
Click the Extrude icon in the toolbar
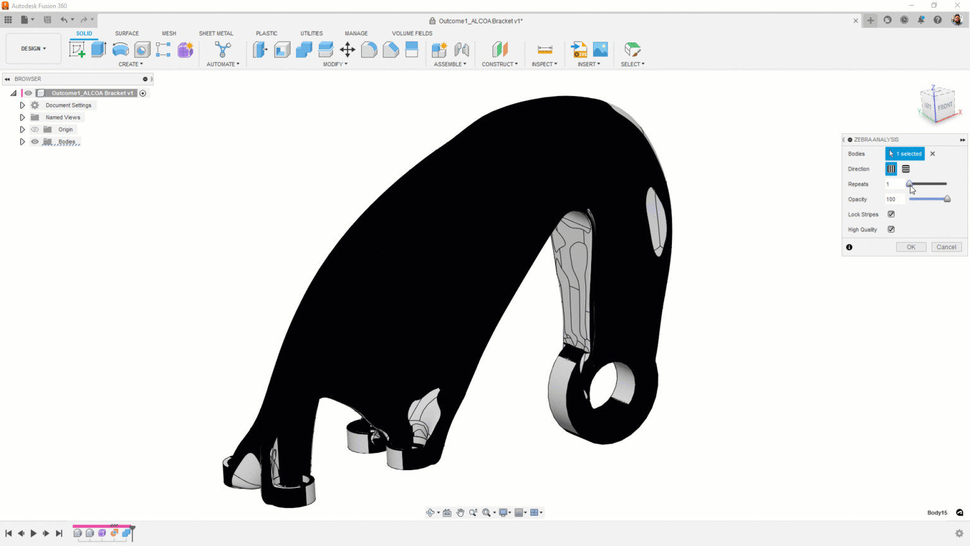99,49
